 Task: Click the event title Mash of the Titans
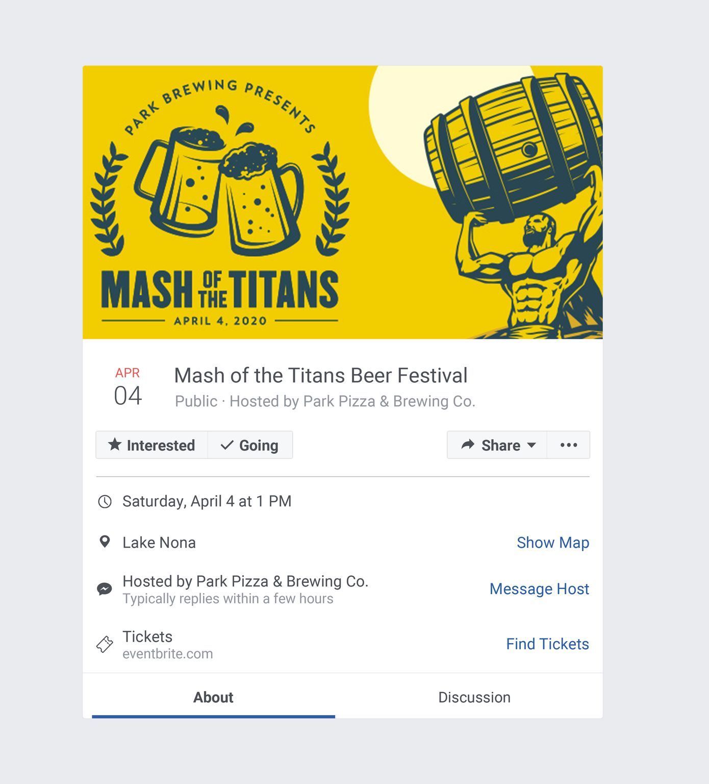coord(320,375)
